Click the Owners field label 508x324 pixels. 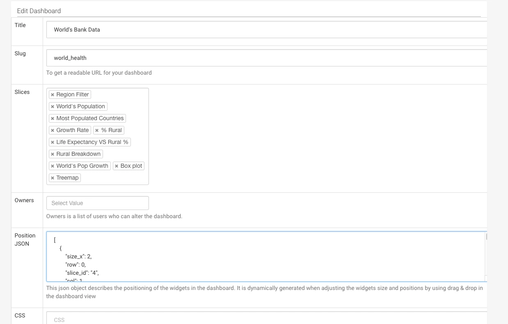(x=24, y=200)
